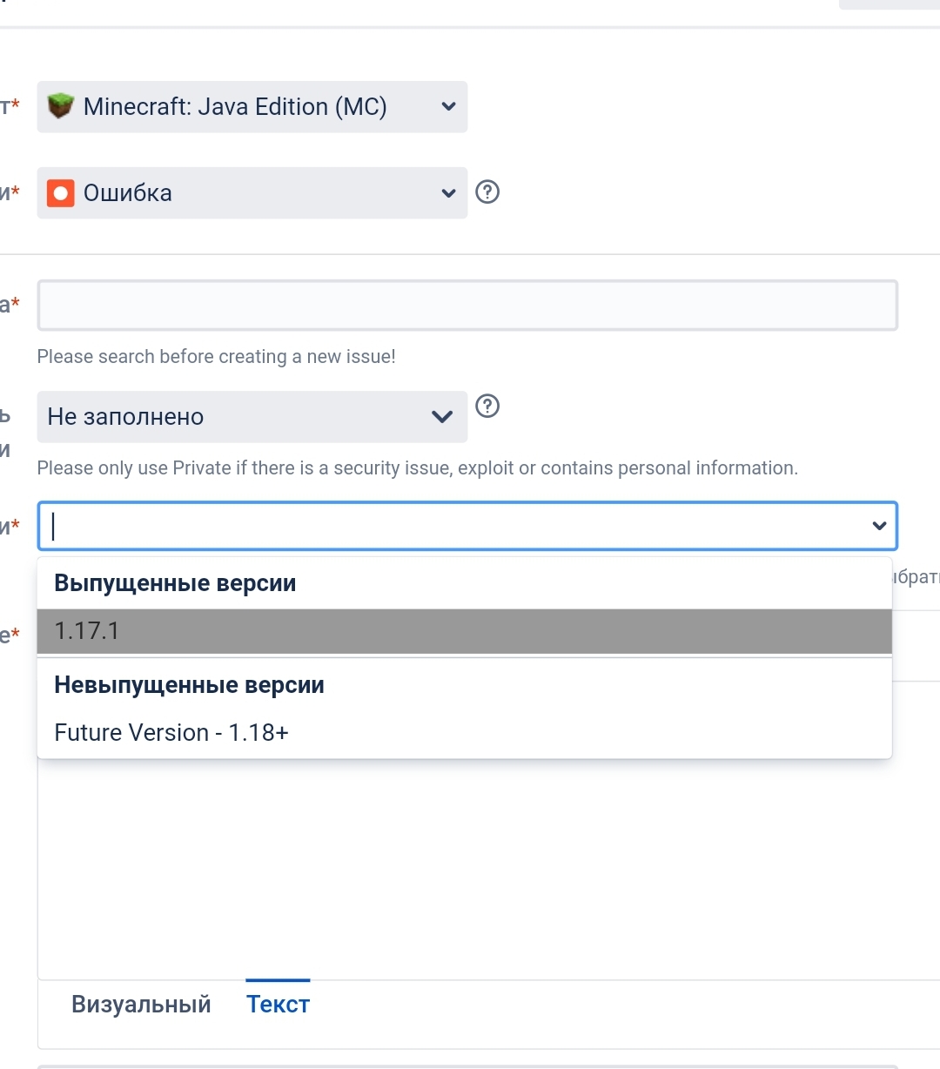Click chevron arrow on Не заполнено selector

(442, 417)
